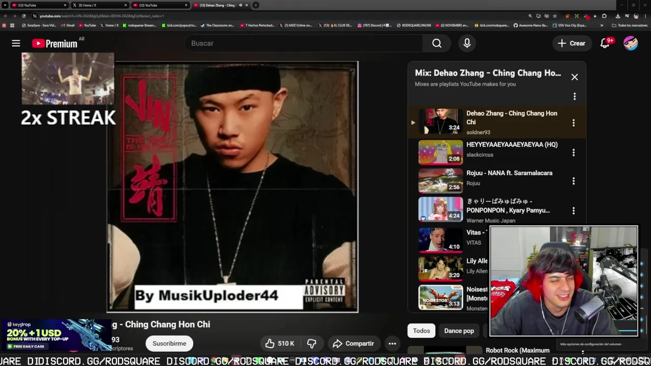
Task: Close the Dehao Zhang browser tab
Action: [x=246, y=5]
